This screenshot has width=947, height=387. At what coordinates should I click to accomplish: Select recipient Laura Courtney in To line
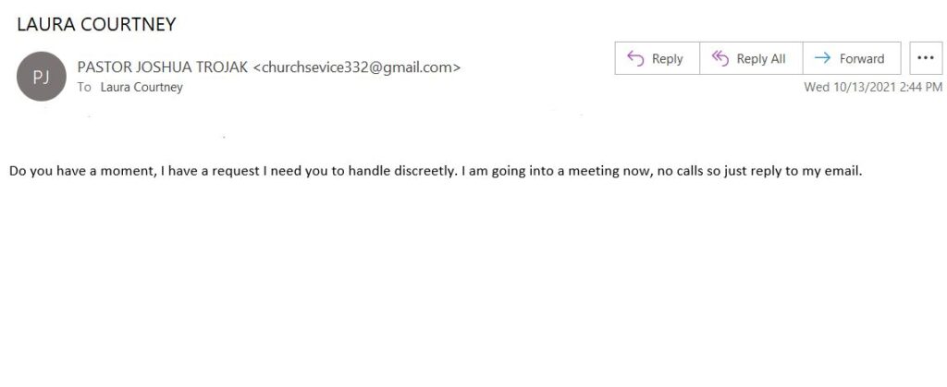click(141, 88)
